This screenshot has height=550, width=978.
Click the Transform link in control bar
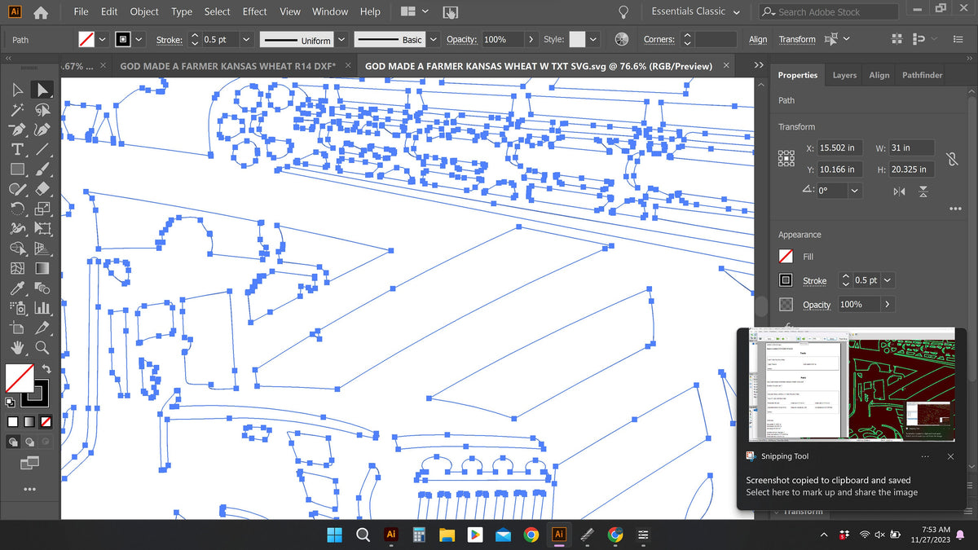(797, 39)
